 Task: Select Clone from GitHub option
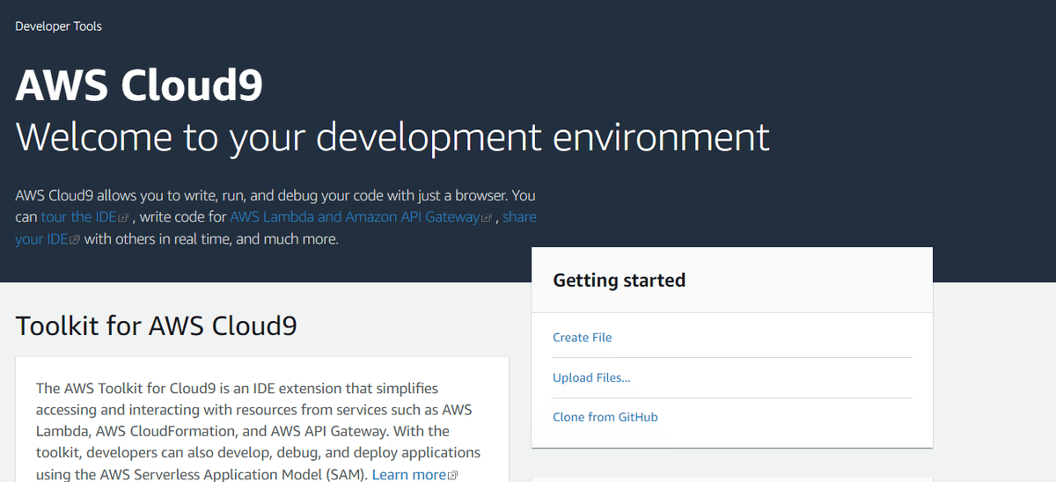[x=605, y=417]
